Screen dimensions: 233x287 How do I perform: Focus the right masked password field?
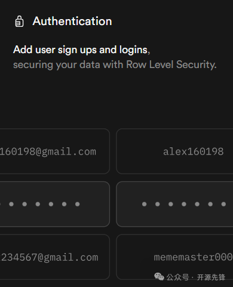174,204
